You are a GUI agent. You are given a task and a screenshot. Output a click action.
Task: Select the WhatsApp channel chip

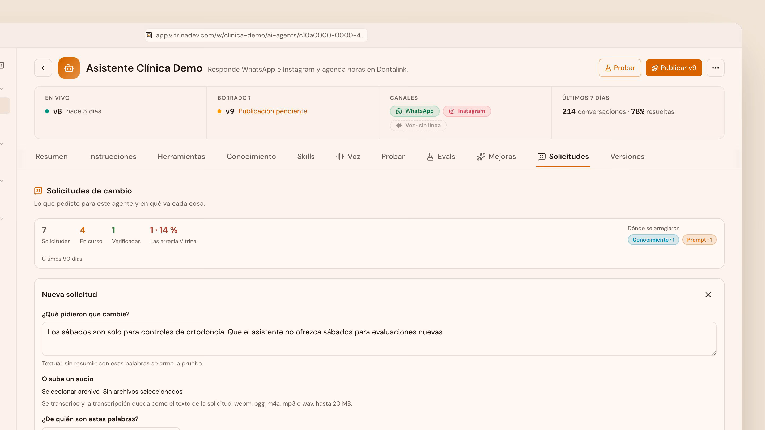point(415,111)
